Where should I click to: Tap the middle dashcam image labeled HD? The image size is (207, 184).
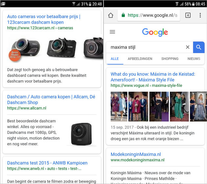point(61,48)
